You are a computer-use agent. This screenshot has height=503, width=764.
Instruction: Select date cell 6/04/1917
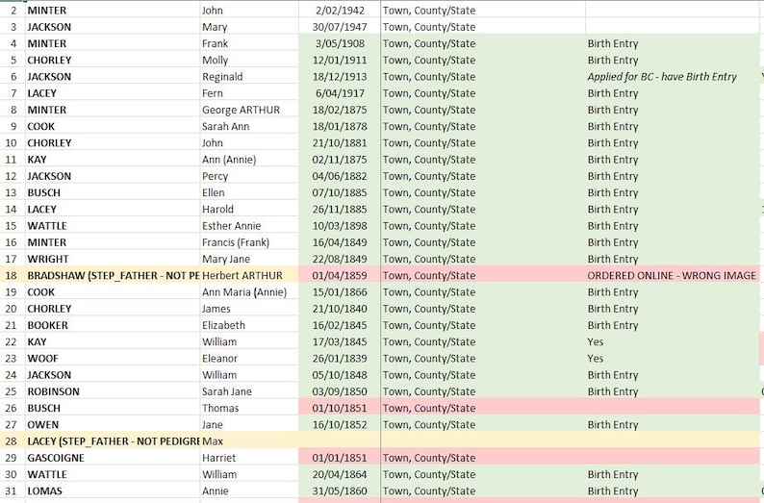click(x=340, y=93)
